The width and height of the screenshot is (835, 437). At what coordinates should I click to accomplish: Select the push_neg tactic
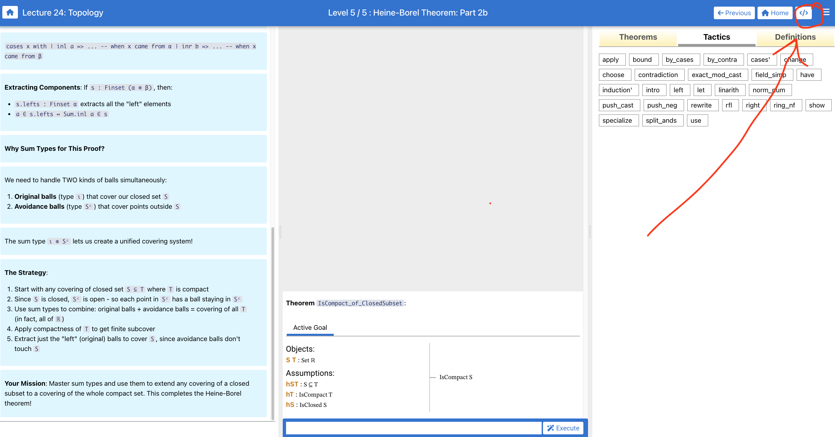662,105
